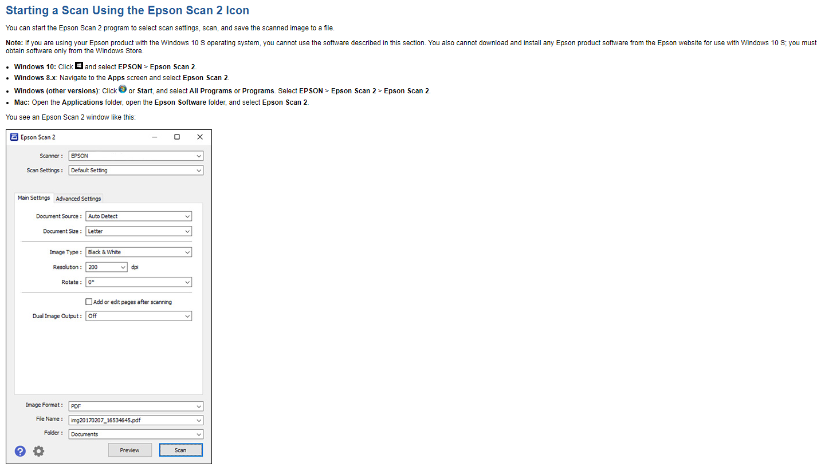Click the blue Help question mark icon
Image resolution: width=821 pixels, height=471 pixels.
click(x=20, y=451)
